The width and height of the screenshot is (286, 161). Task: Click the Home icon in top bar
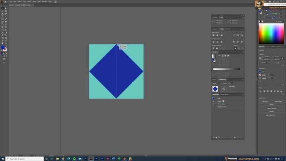tap(5, 2)
